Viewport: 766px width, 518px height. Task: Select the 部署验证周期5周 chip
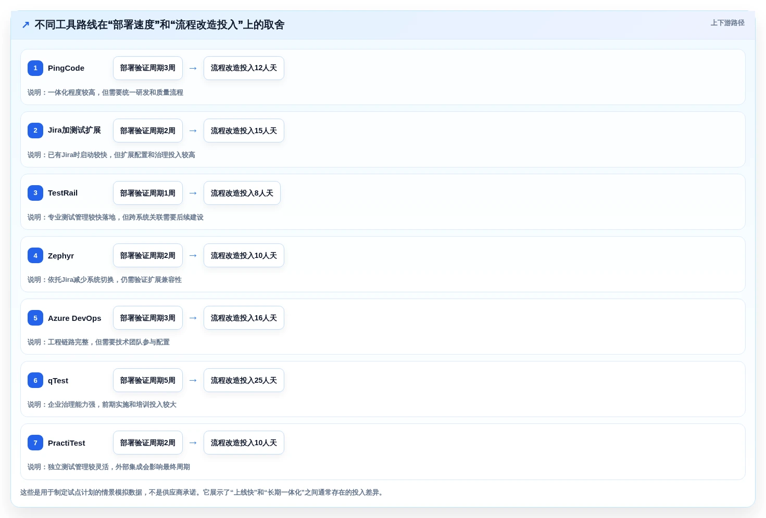click(x=148, y=380)
